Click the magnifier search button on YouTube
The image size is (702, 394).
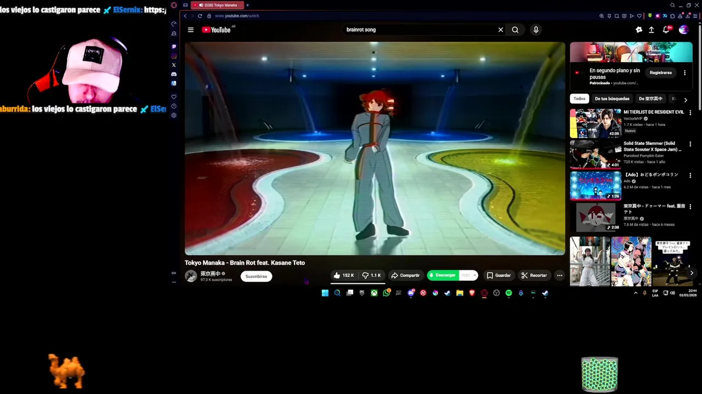[x=515, y=30]
